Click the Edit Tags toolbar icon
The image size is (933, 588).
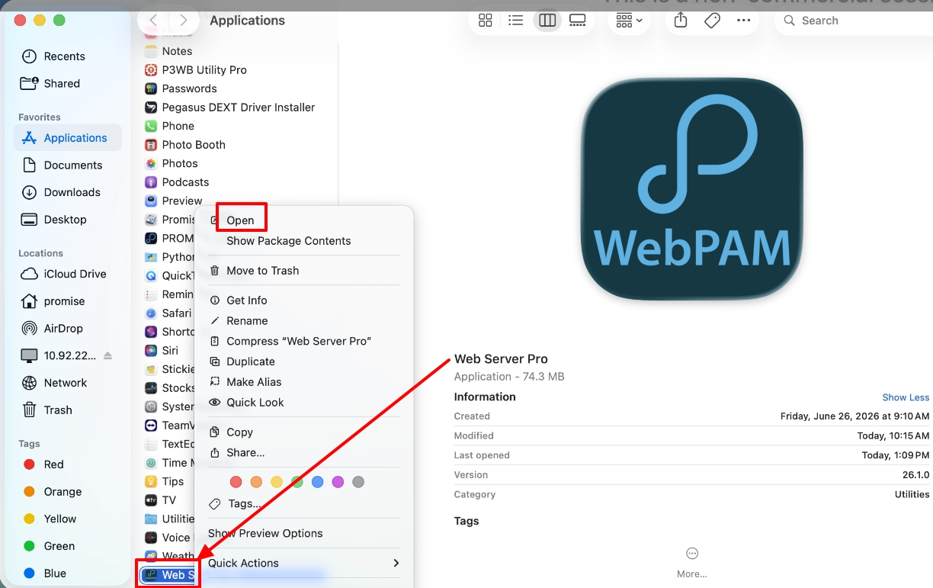(x=712, y=21)
